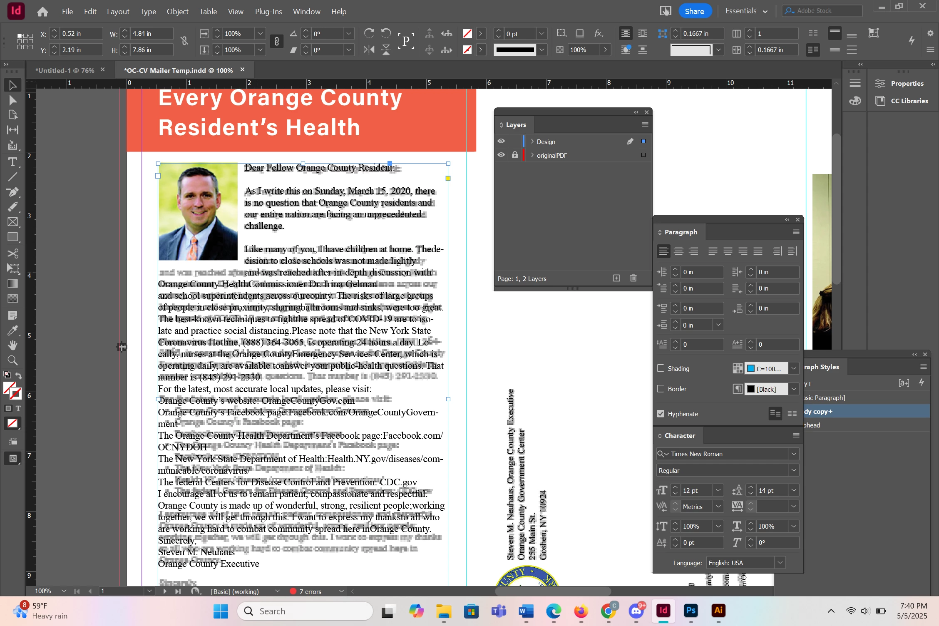Switch to the Untitled-1 document tab
The height and width of the screenshot is (626, 939).
click(x=65, y=70)
